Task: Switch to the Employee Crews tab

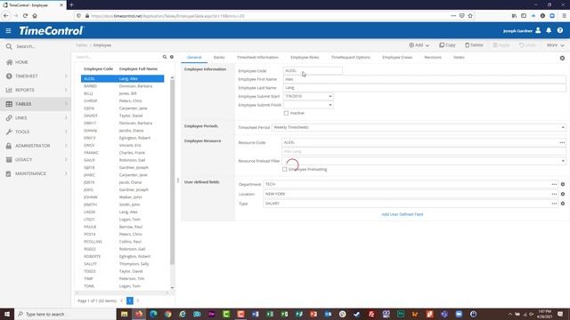Action: (397, 57)
